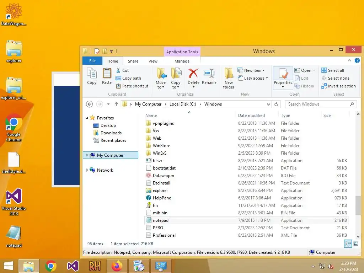The image size is (364, 273).
Task: Select the bootstat.dat file
Action: (246, 168)
